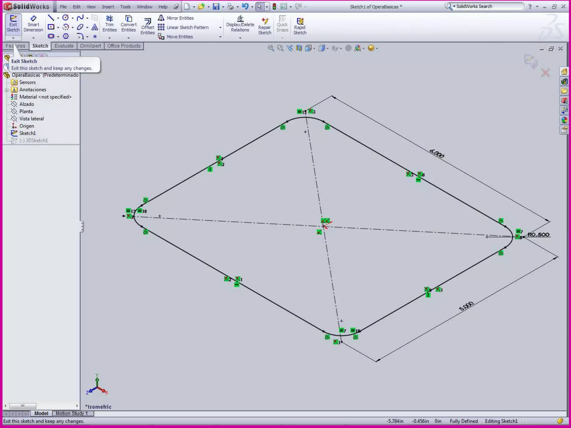Open the Linear Sketch Pattern dropdown arrow
Image resolution: width=571 pixels, height=428 pixels.
220,28
